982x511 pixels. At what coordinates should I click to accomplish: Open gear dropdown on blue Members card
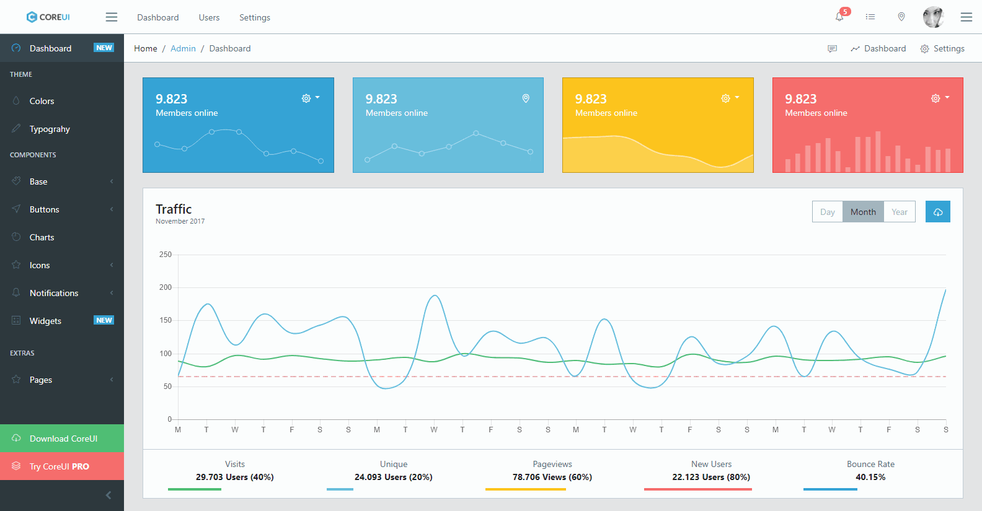pos(310,98)
